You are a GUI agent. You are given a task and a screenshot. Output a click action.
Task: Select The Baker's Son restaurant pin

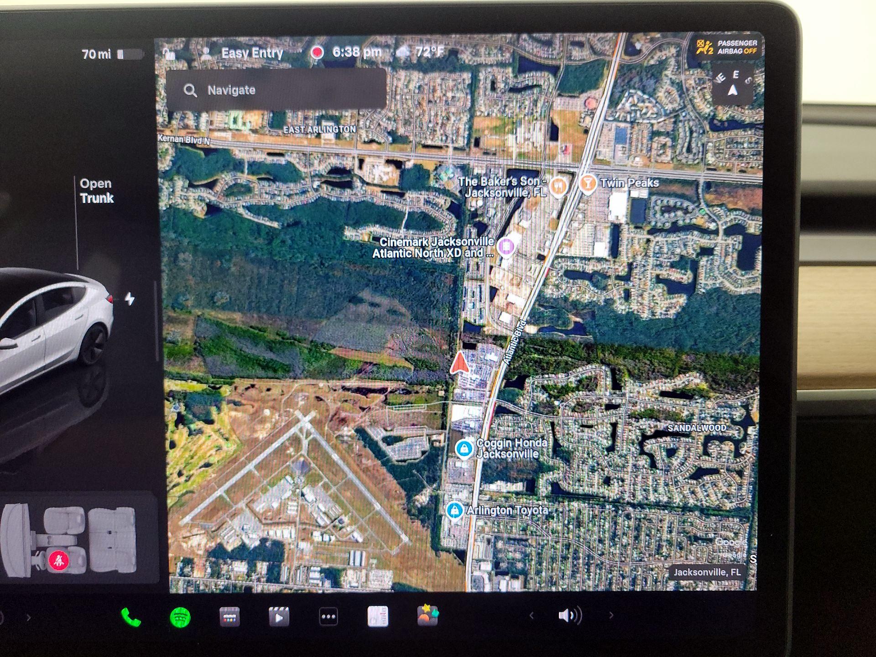(558, 186)
